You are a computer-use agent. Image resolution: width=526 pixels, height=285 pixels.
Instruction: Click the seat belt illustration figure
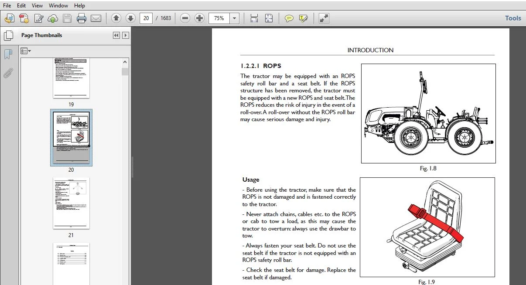(x=427, y=227)
